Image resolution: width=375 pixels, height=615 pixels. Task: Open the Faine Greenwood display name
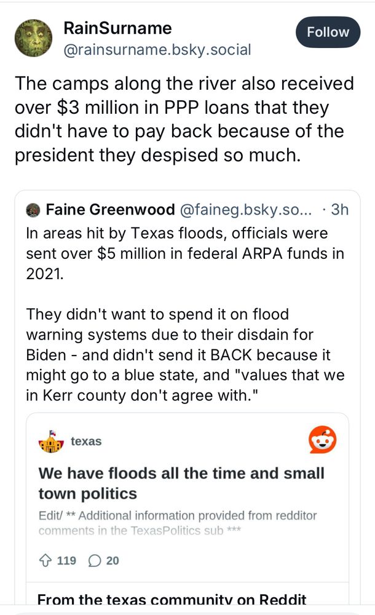coord(110,210)
